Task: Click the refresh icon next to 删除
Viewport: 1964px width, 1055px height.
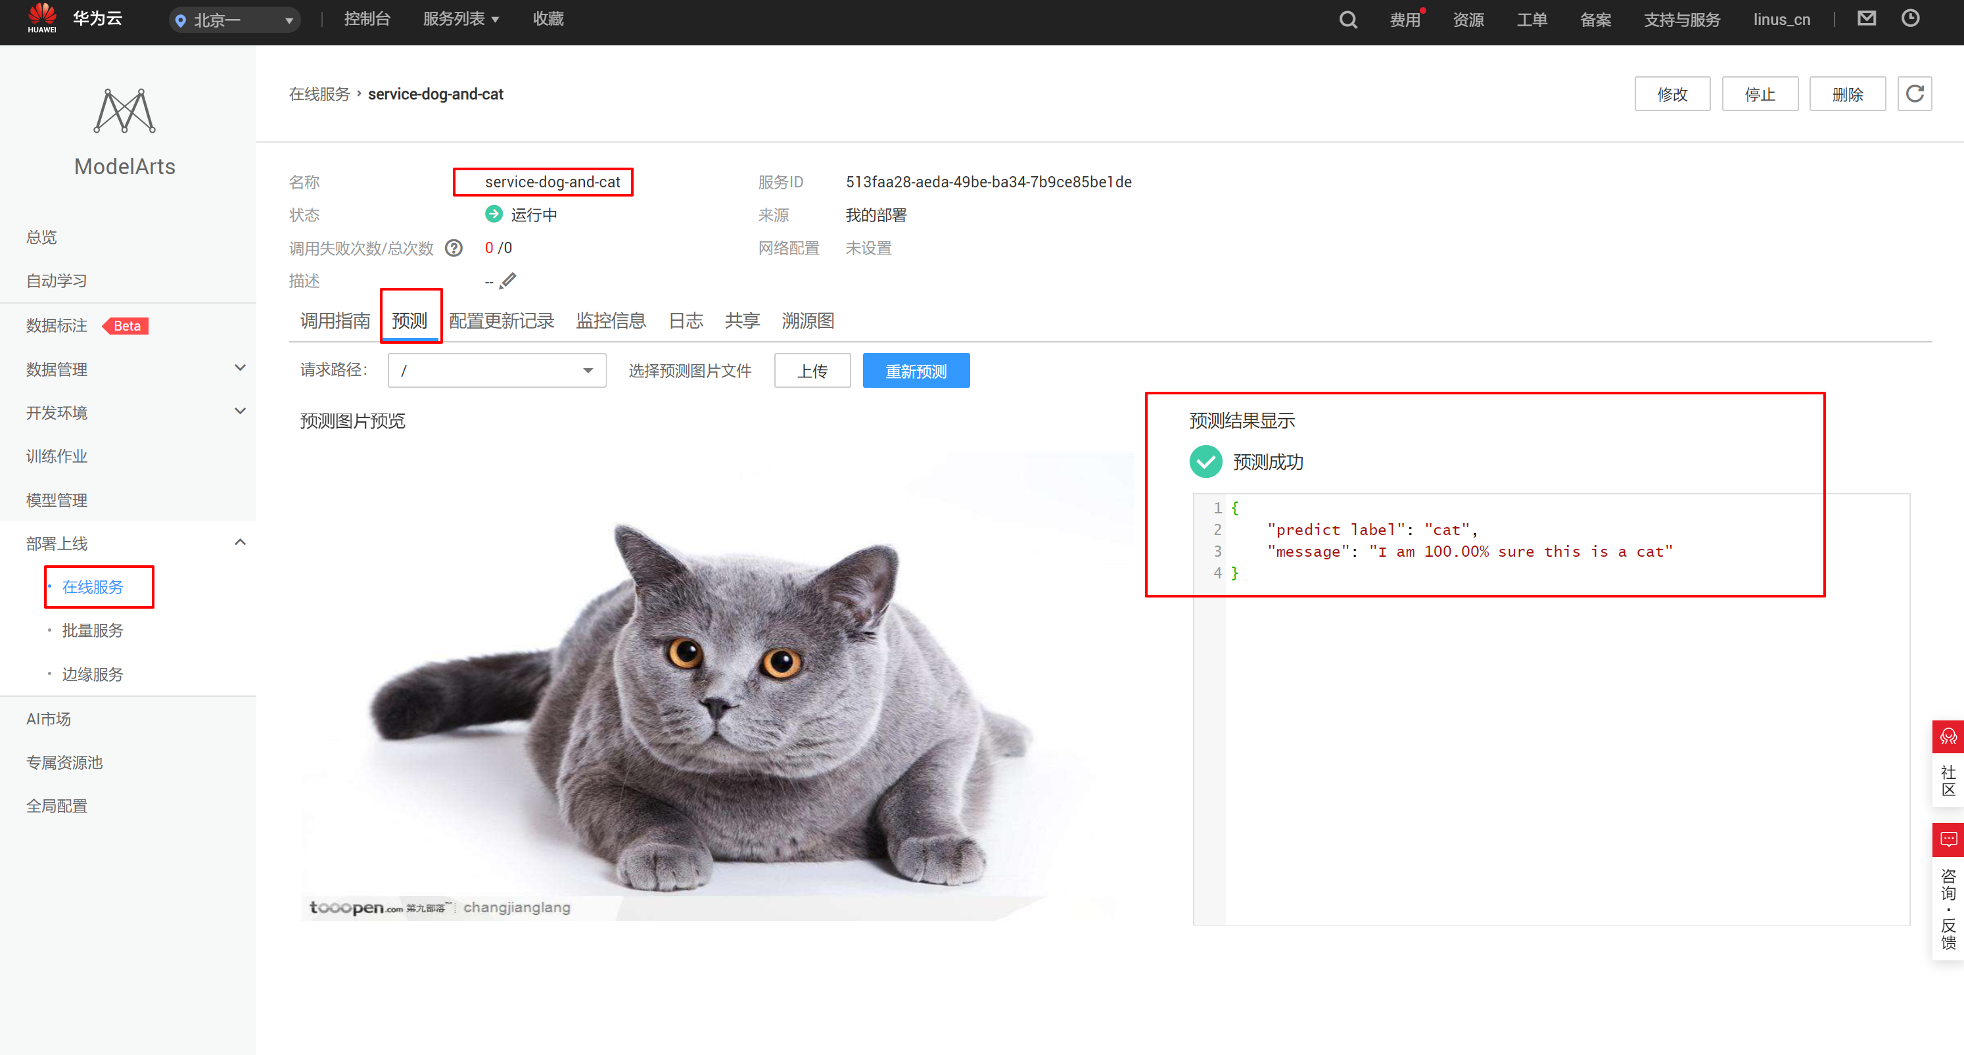Action: pos(1913,94)
